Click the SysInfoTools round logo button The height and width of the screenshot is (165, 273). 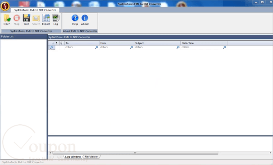[5, 6]
